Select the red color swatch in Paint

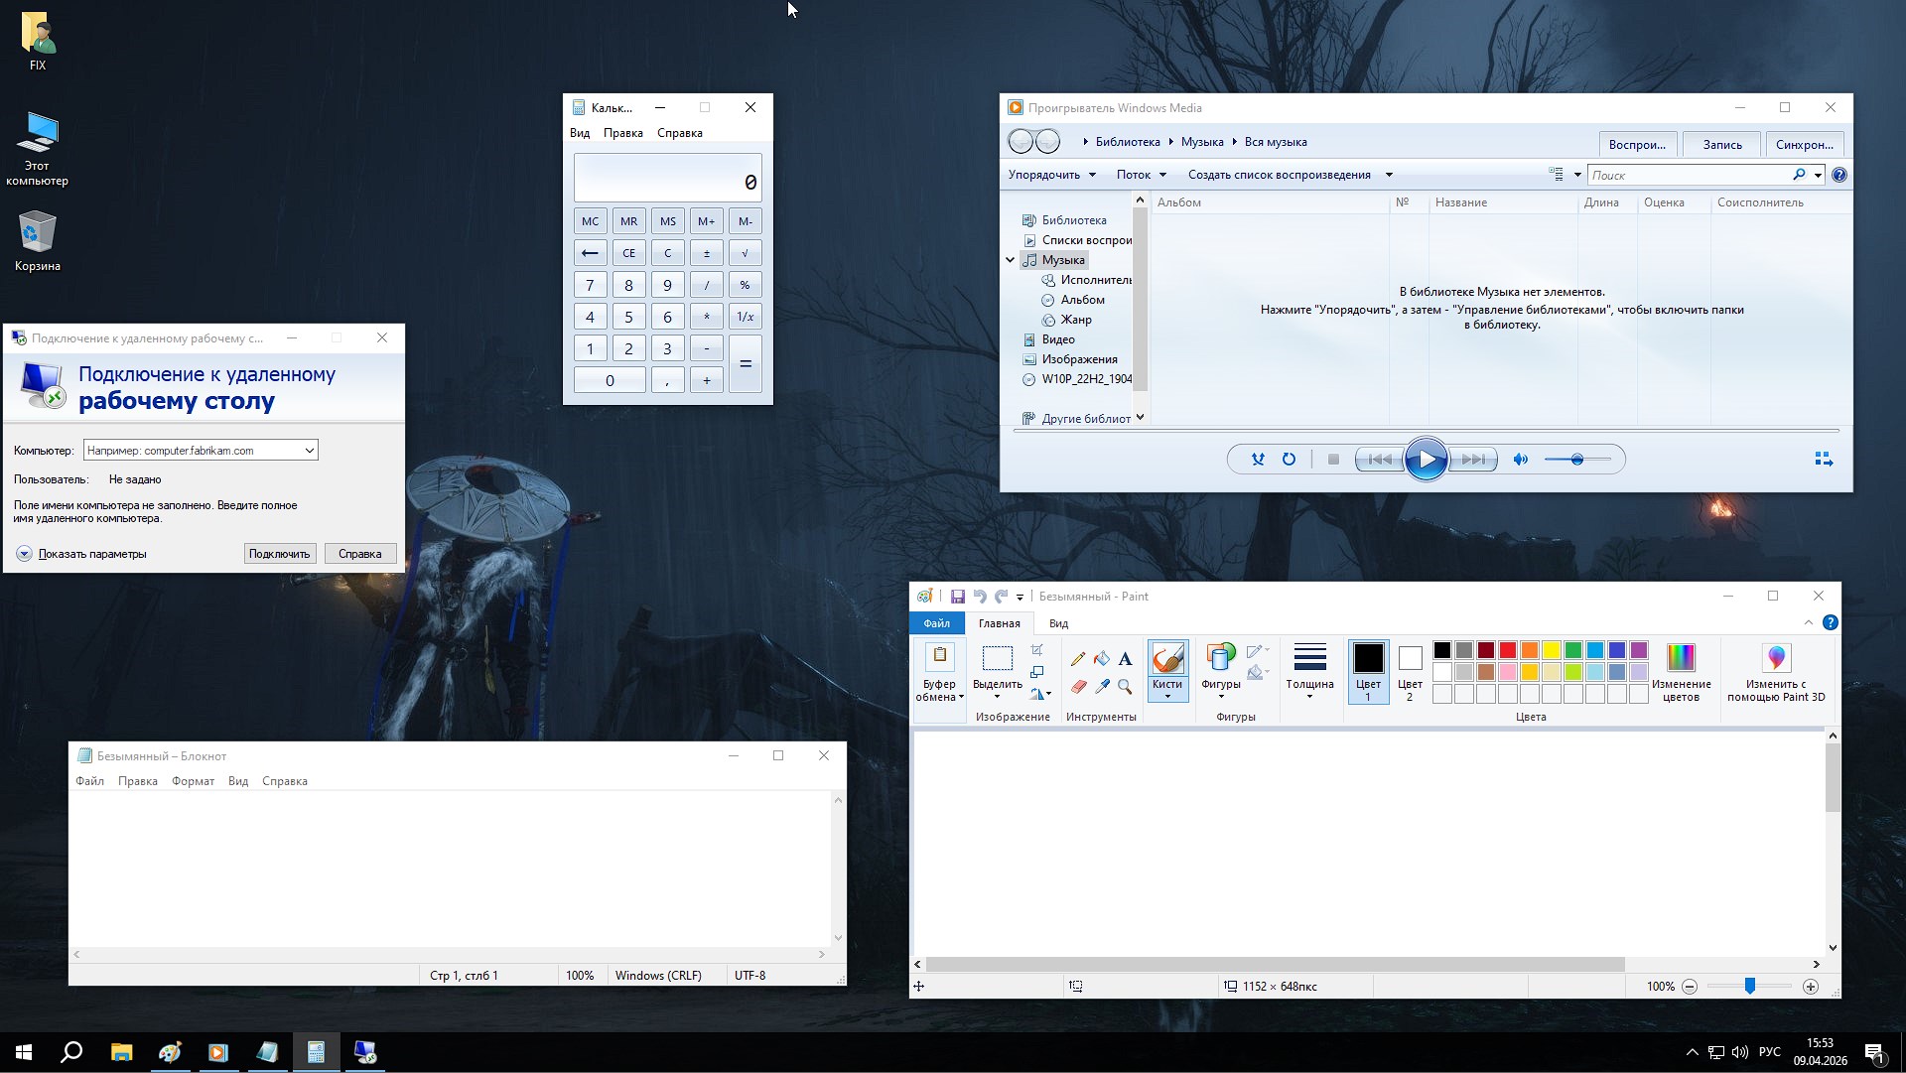tap(1506, 650)
